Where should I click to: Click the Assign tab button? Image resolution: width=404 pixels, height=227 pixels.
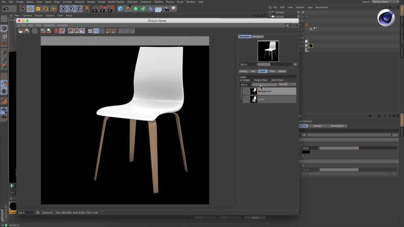317,126
